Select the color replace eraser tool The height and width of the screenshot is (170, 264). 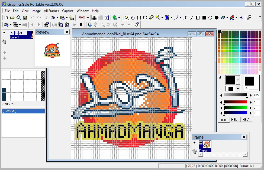(x=232, y=18)
